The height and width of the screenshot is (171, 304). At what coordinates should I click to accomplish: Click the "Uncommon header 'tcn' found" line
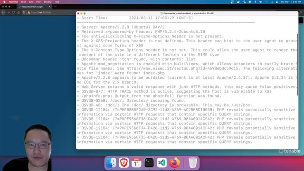click(x=136, y=59)
